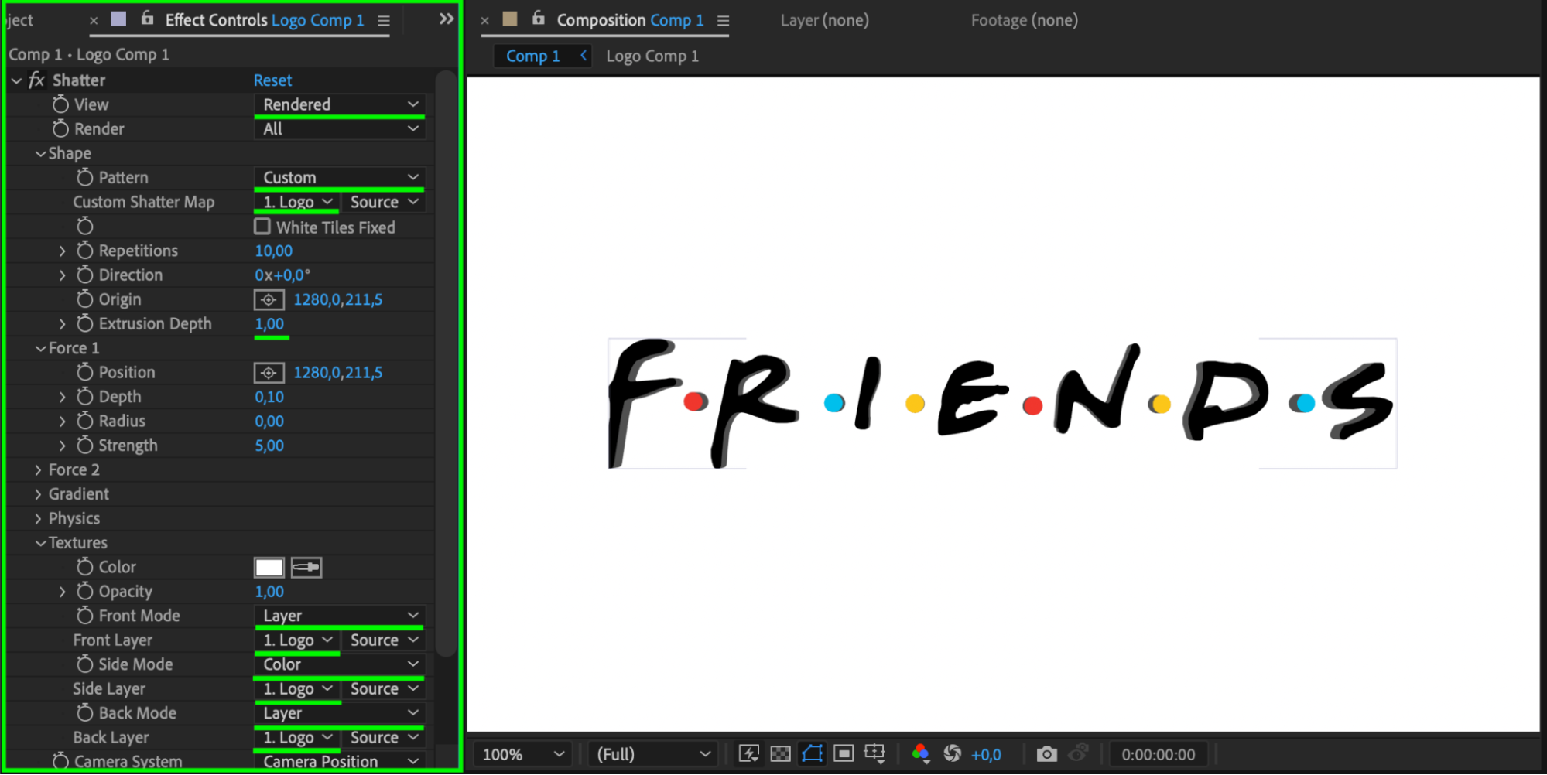Enable keyframing with the Repetitions stopwatch

click(85, 251)
